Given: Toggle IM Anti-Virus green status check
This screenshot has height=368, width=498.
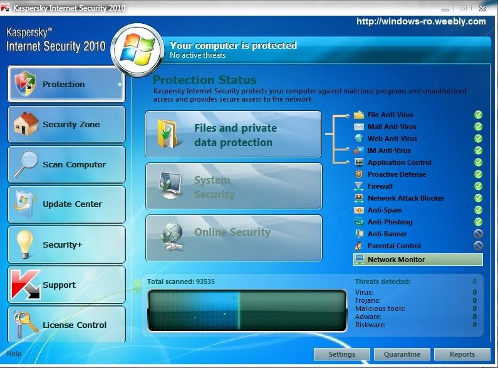Looking at the screenshot, I should point(479,150).
